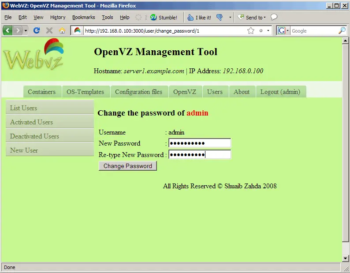Open the History menu
The image size is (350, 273).
pyautogui.click(x=58, y=17)
